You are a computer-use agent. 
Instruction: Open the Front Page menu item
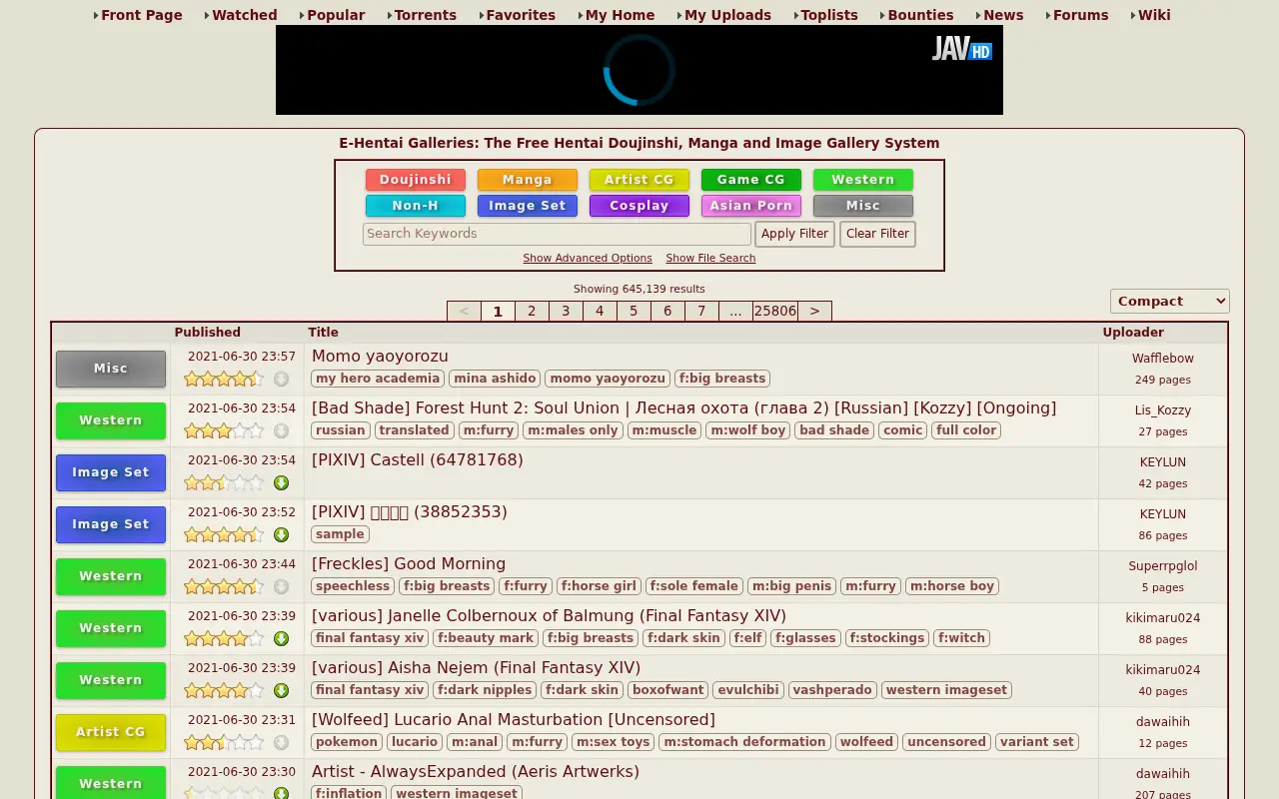(142, 15)
